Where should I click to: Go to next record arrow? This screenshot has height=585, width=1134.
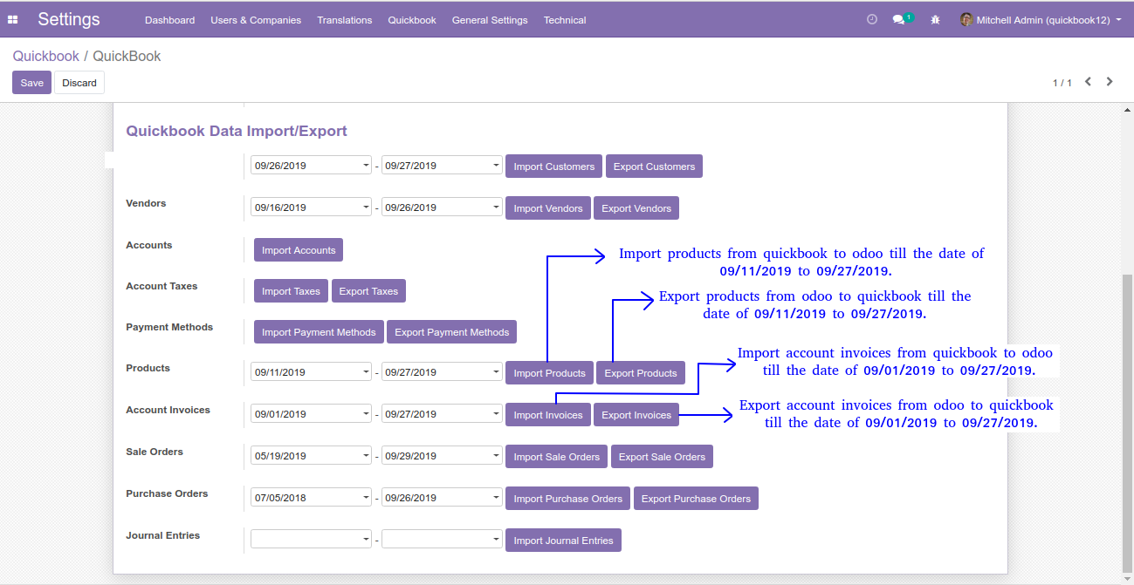1110,82
